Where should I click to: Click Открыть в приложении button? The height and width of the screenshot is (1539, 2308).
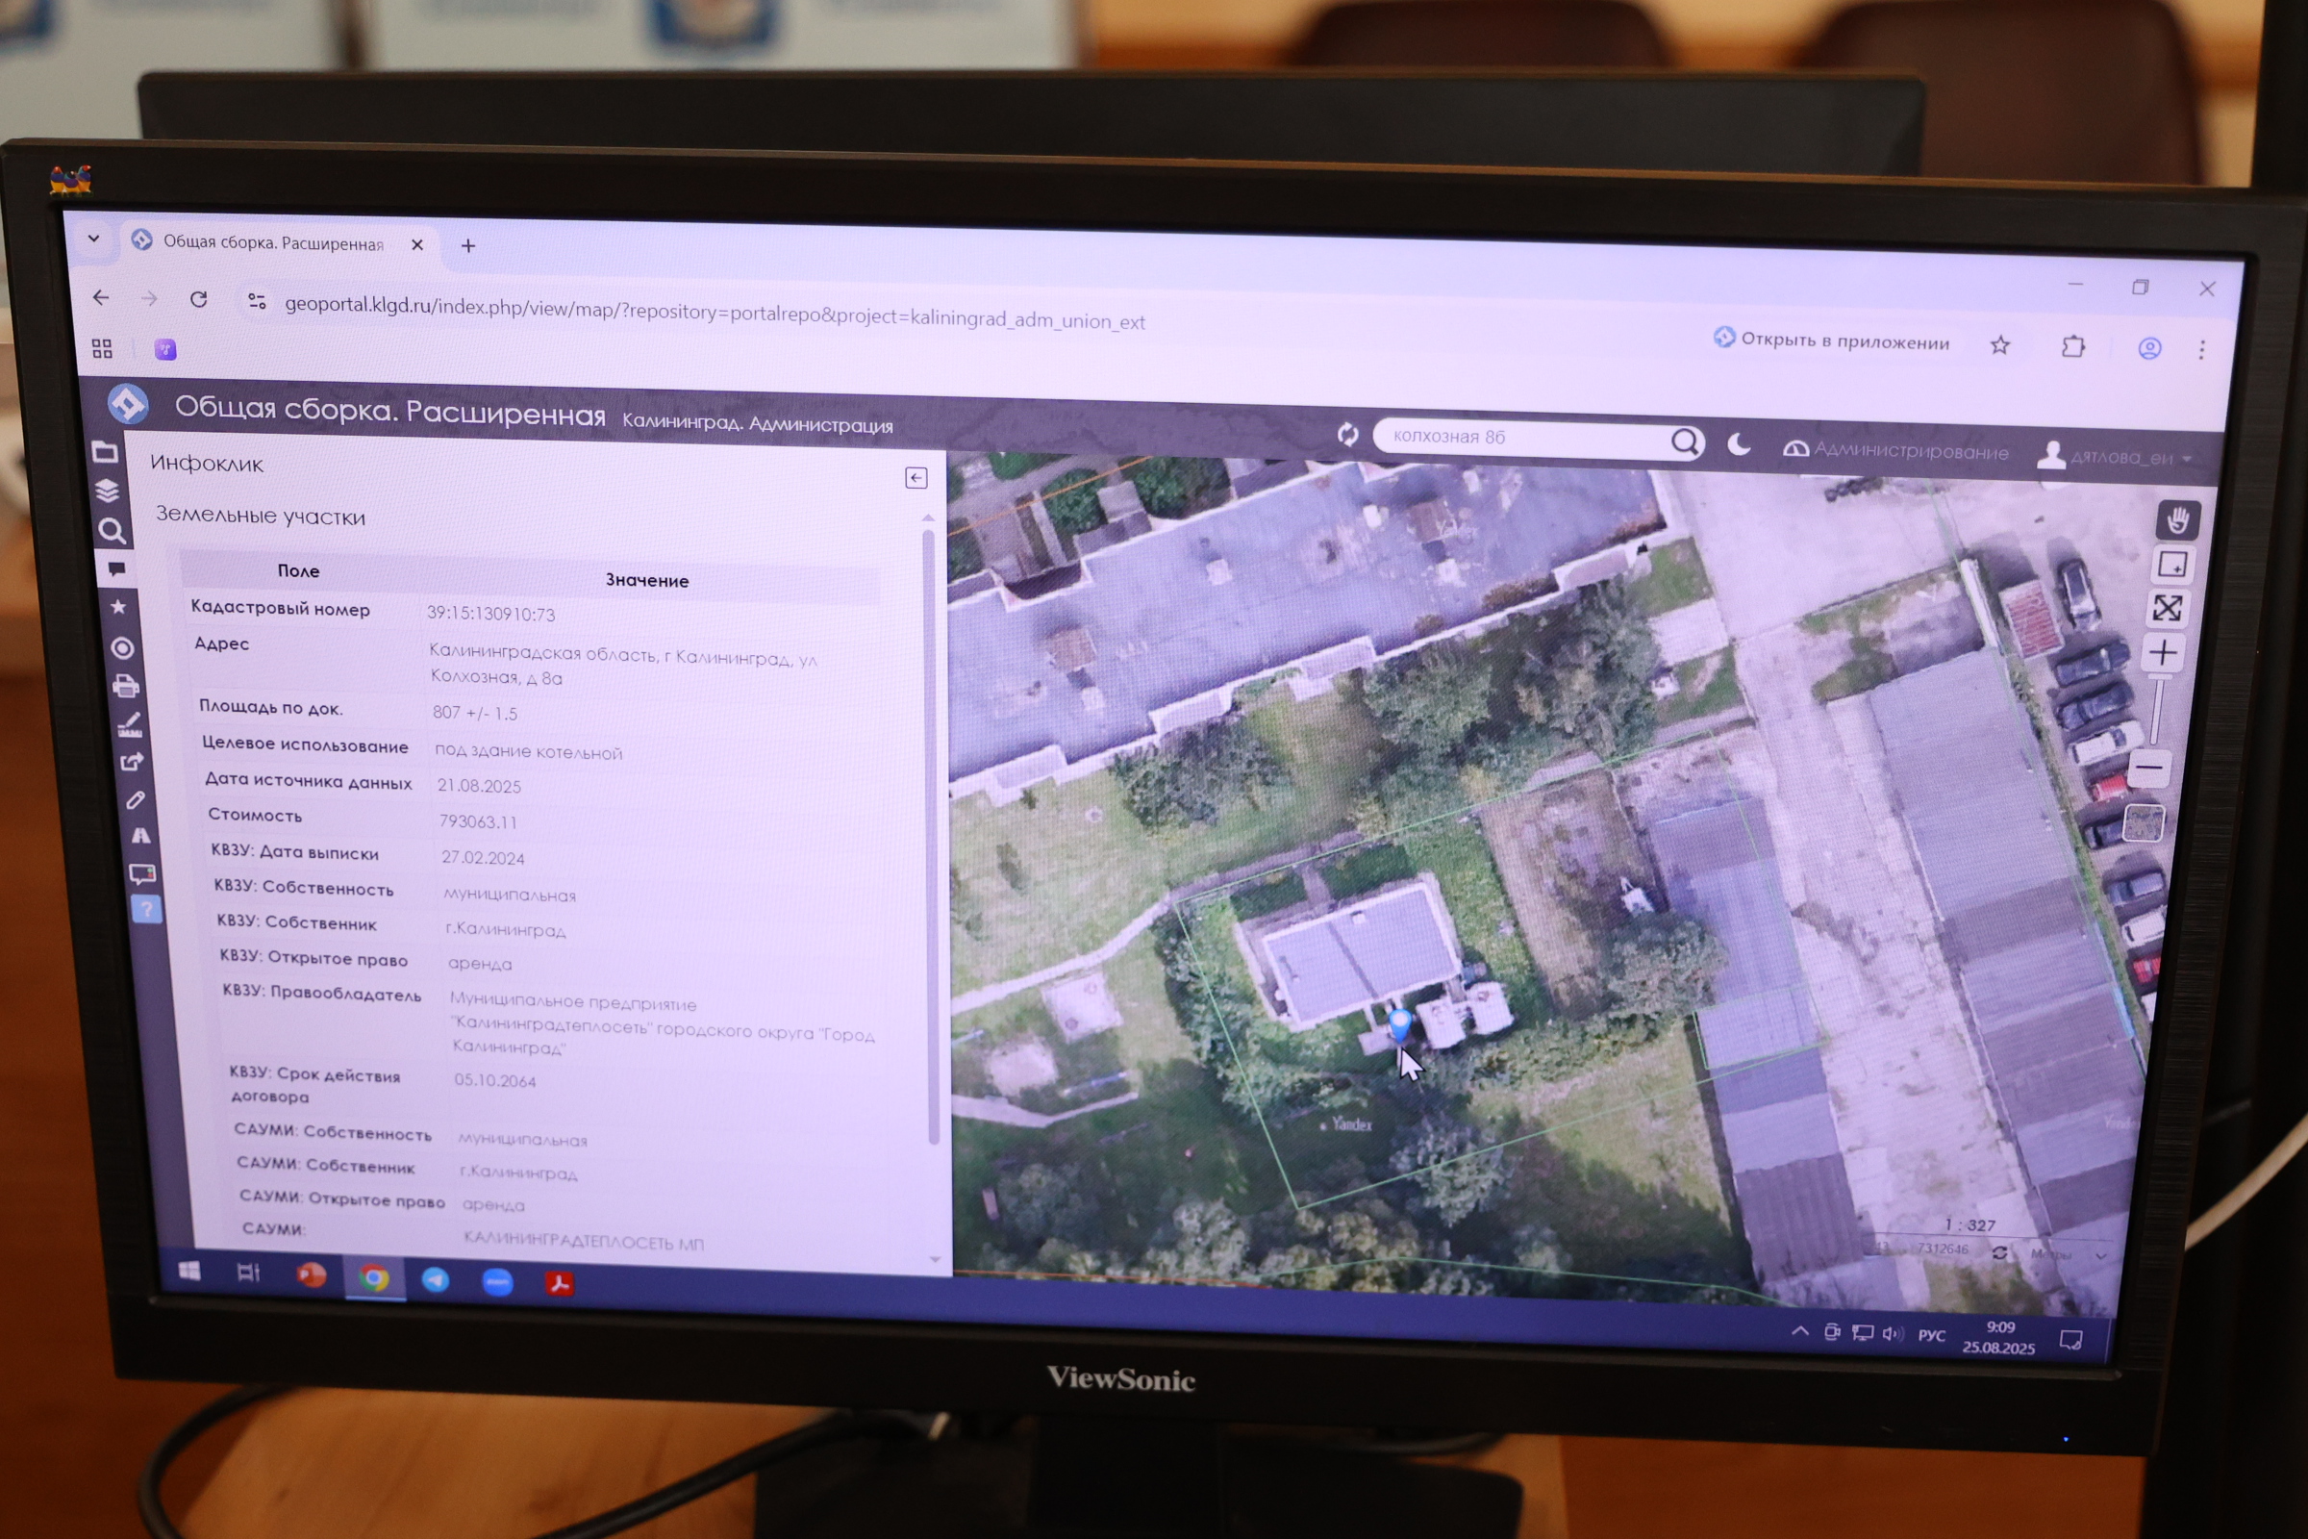(1831, 341)
